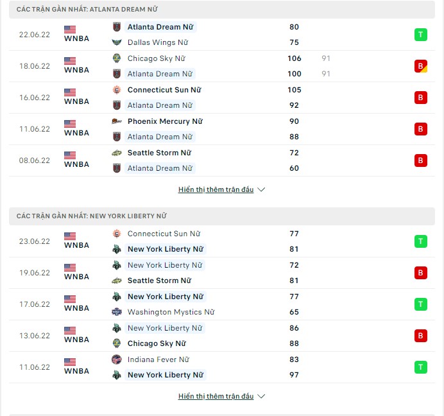Click Seattle Storm logo in 08.06.22 match
Image resolution: width=444 pixels, height=416 pixels.
(x=117, y=153)
